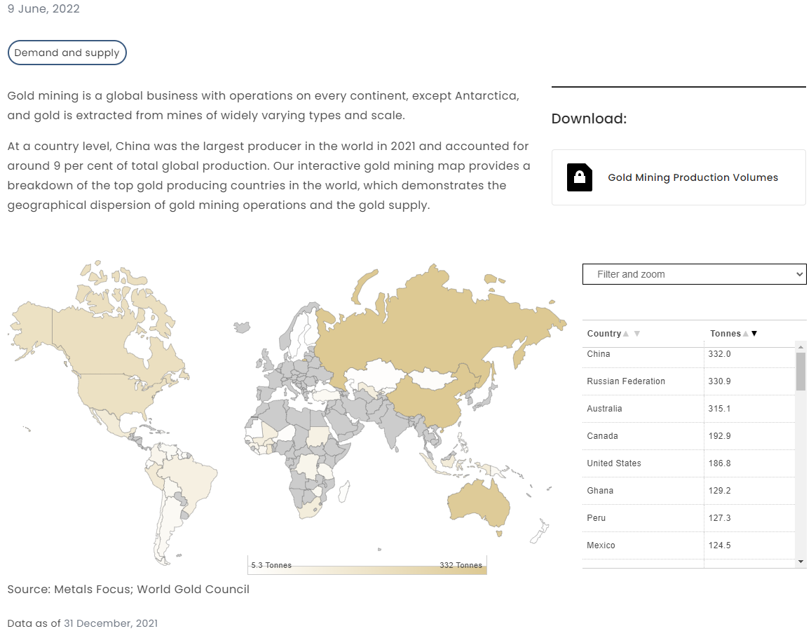
Task: Click the lock icon beside Gold Mining Production Volumes
Action: click(579, 177)
